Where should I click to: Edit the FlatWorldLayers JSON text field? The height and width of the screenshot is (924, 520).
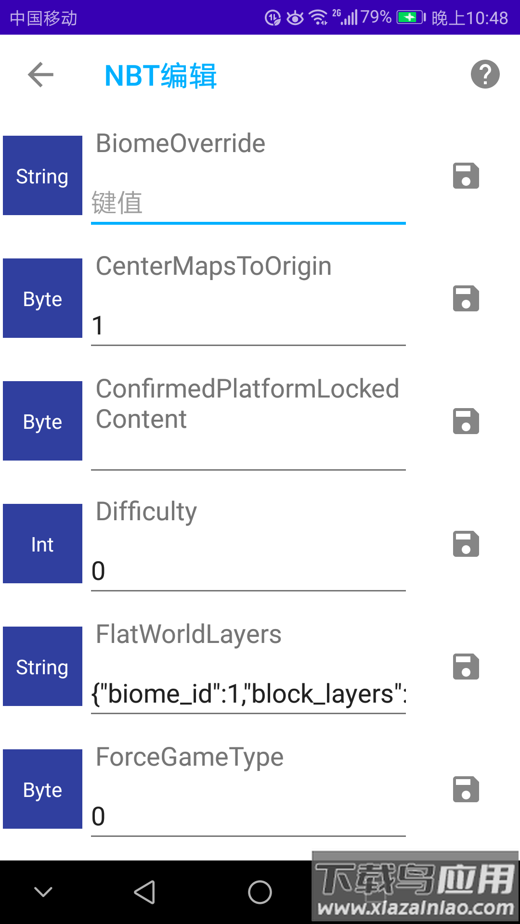pyautogui.click(x=248, y=694)
